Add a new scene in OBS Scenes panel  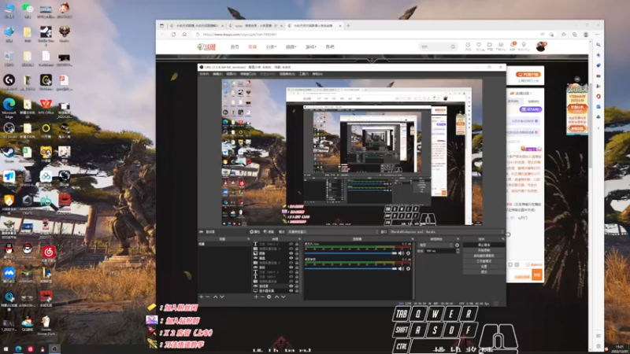click(202, 297)
